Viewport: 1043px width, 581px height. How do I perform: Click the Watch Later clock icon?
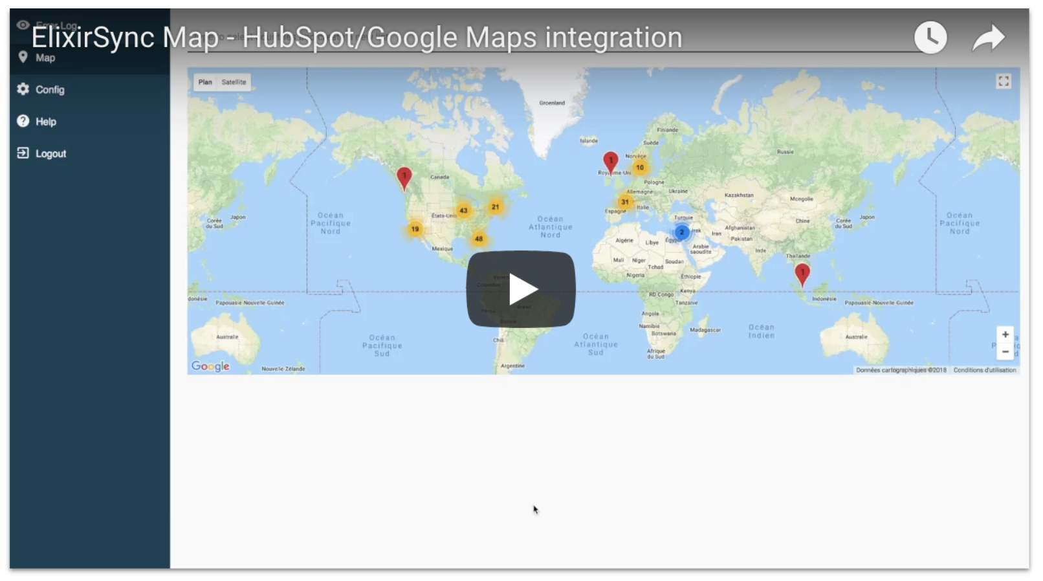point(930,38)
